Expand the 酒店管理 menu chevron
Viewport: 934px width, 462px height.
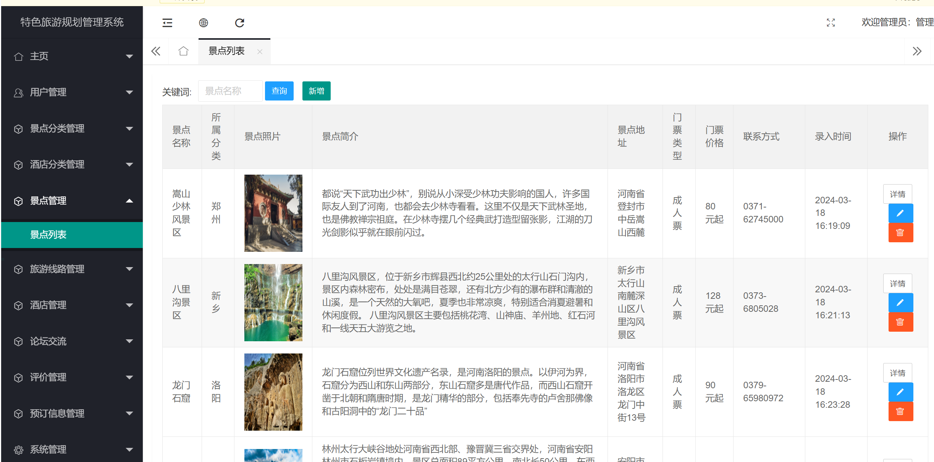(x=129, y=305)
